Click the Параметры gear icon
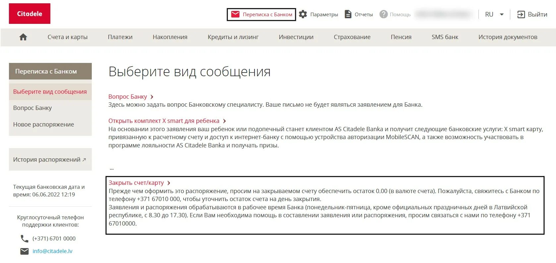 303,14
